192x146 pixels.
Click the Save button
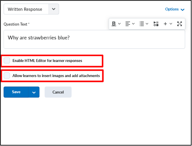16,92
